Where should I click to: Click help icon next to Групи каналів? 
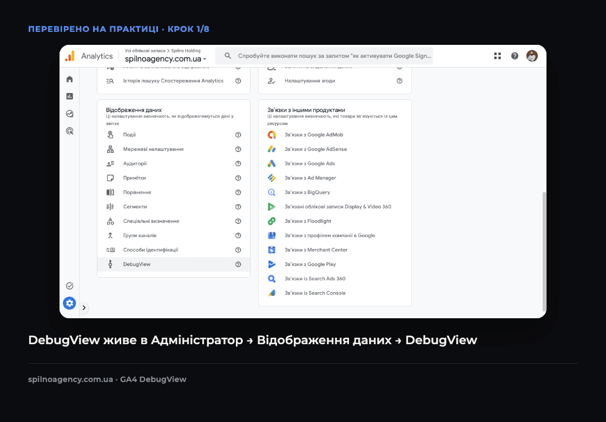click(x=238, y=236)
